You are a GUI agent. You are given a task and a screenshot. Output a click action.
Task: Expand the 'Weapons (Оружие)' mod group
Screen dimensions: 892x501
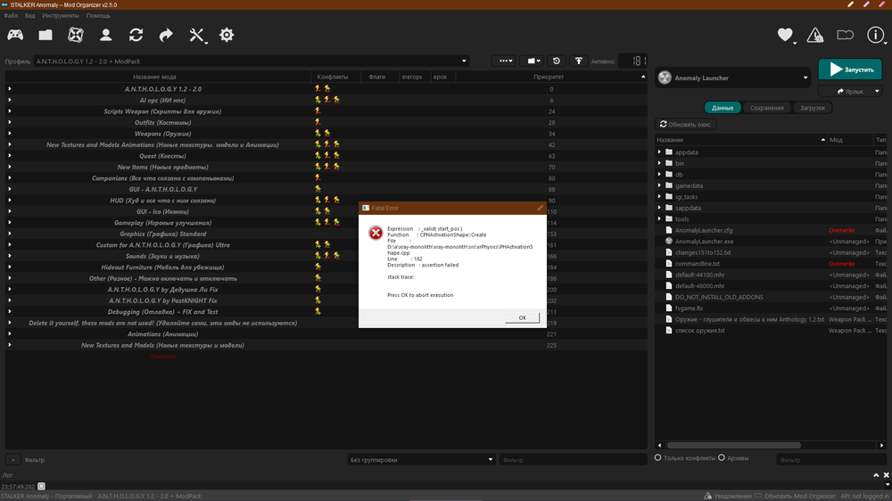pyautogui.click(x=9, y=134)
